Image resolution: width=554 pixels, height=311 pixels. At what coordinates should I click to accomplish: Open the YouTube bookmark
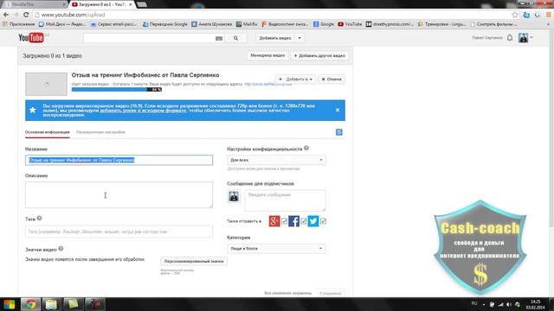click(x=350, y=24)
